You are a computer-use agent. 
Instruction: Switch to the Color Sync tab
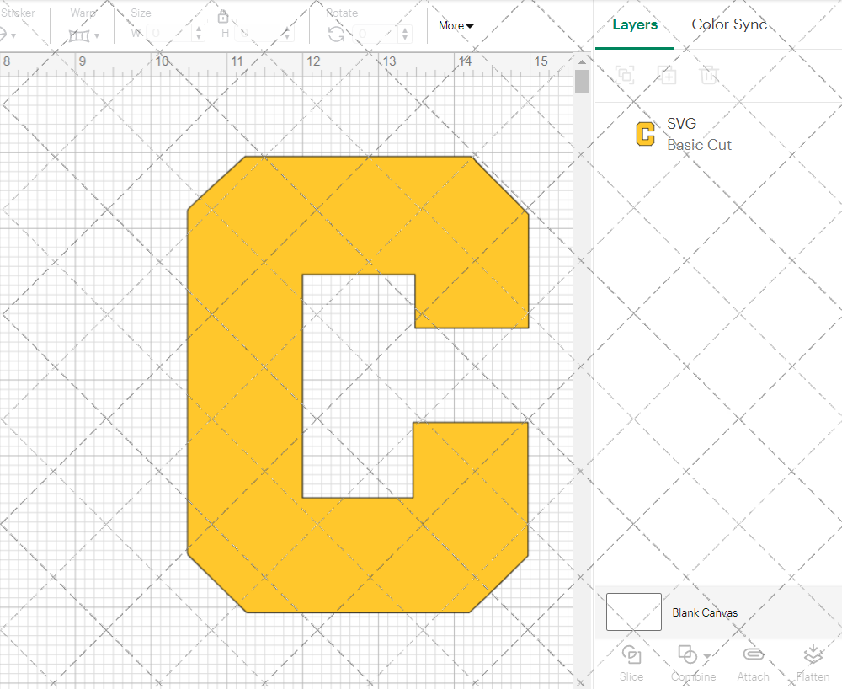pos(729,24)
